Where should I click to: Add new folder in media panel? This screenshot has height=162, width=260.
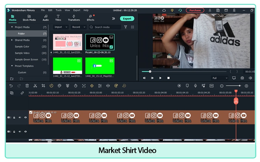12,79
